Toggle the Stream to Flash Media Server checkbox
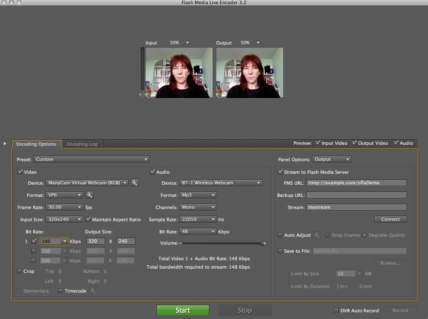This screenshot has height=319, width=428. point(280,172)
